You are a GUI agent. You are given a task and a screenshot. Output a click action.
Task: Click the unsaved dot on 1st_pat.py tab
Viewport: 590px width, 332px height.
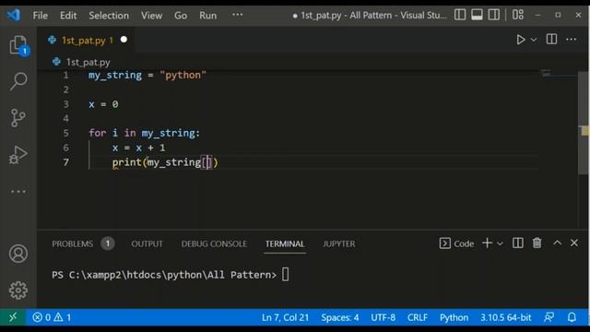pyautogui.click(x=124, y=40)
